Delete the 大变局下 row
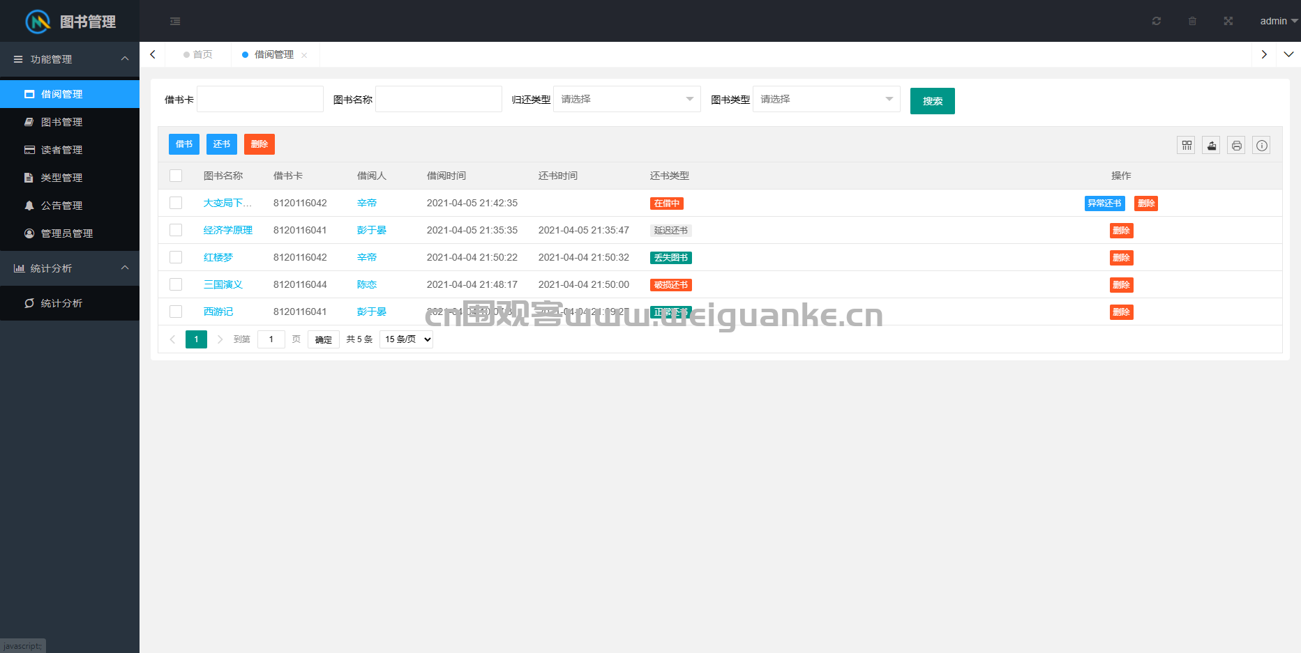Image resolution: width=1301 pixels, height=653 pixels. [x=1146, y=203]
